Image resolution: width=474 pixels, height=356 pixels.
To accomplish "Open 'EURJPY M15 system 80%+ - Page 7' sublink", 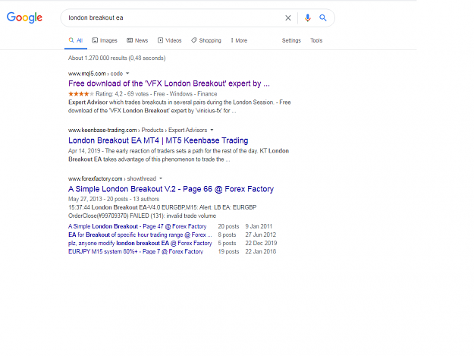I will pos(136,252).
